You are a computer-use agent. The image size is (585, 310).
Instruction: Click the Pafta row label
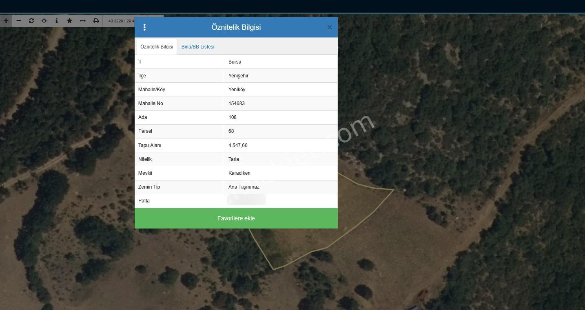[x=144, y=201]
